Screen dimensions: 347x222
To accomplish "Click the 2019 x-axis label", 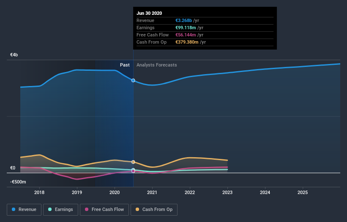I will pos(77,192).
